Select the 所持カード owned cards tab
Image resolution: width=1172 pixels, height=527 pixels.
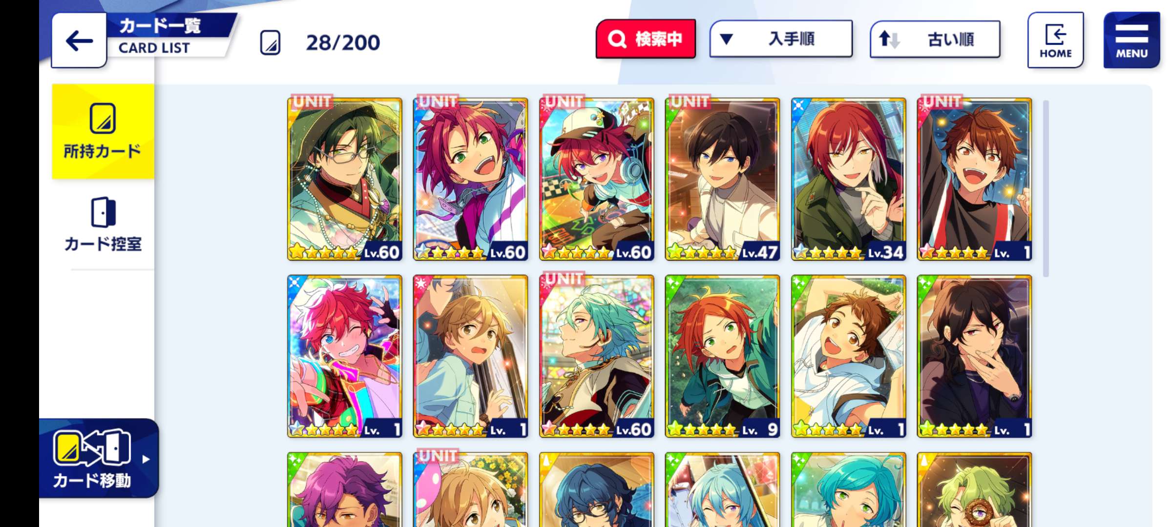point(103,132)
